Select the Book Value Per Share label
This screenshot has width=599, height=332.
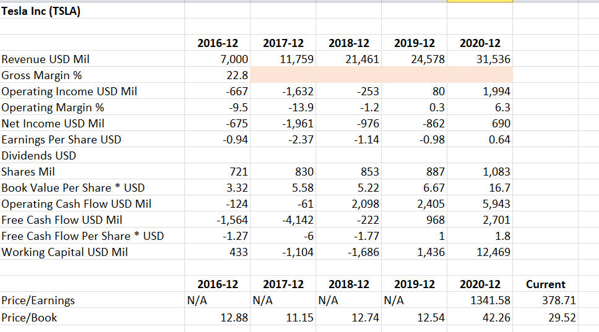pos(73,187)
